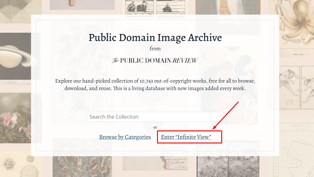The image size is (314, 177).
Task: Enter the "Infinite View" link
Action: [x=186, y=137]
